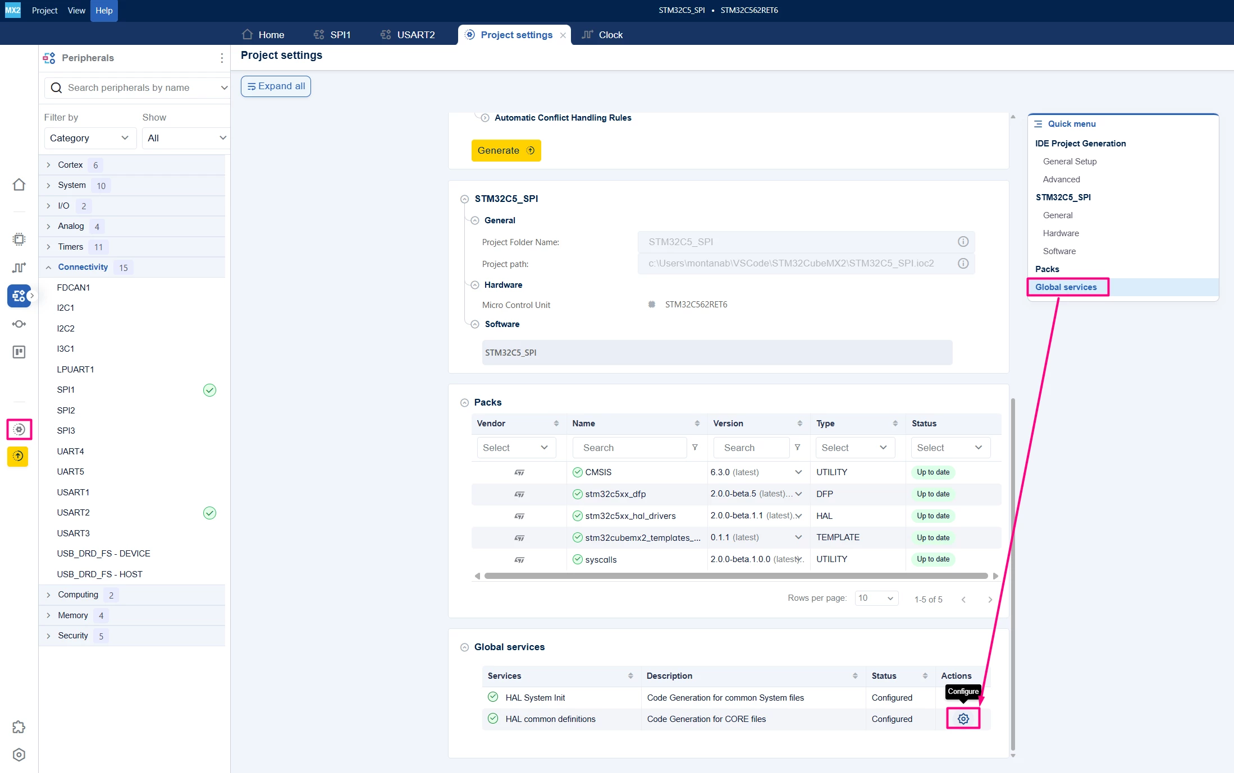Open the Project menu
The image size is (1234, 773).
tap(45, 10)
